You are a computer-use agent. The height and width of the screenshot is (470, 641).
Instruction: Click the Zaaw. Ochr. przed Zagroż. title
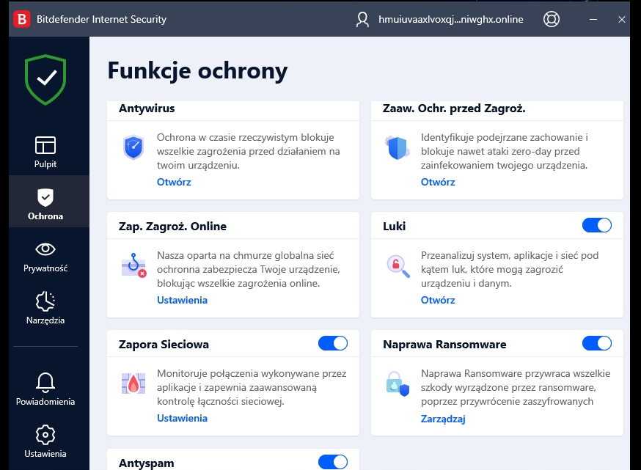click(x=454, y=109)
